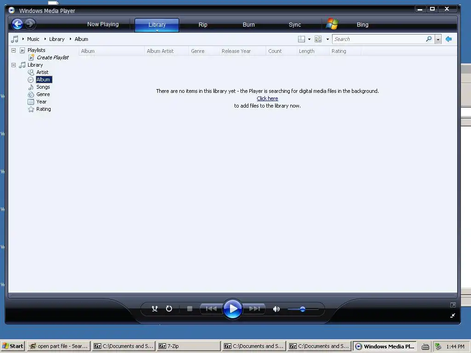Image resolution: width=471 pixels, height=353 pixels.
Task: Sort by Count column header
Action: 281,51
